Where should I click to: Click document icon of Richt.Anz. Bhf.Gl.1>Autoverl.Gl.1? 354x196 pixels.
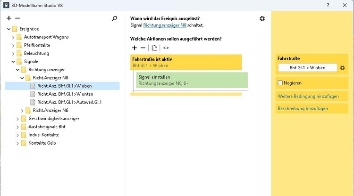33,102
